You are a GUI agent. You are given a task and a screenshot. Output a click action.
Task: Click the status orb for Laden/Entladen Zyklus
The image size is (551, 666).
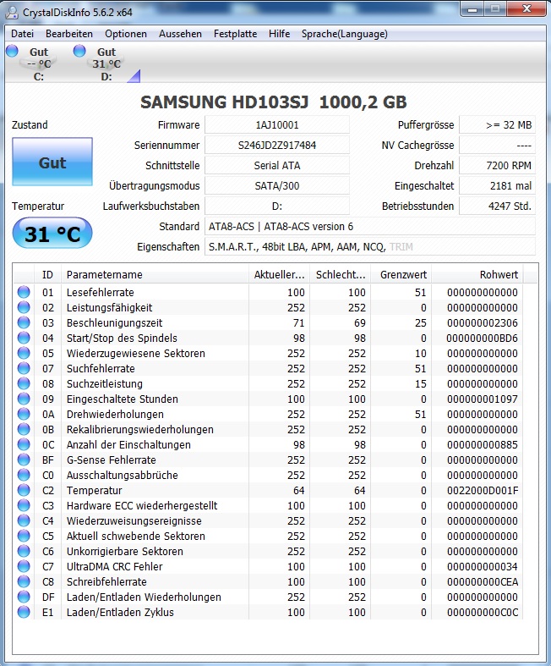pyautogui.click(x=24, y=612)
